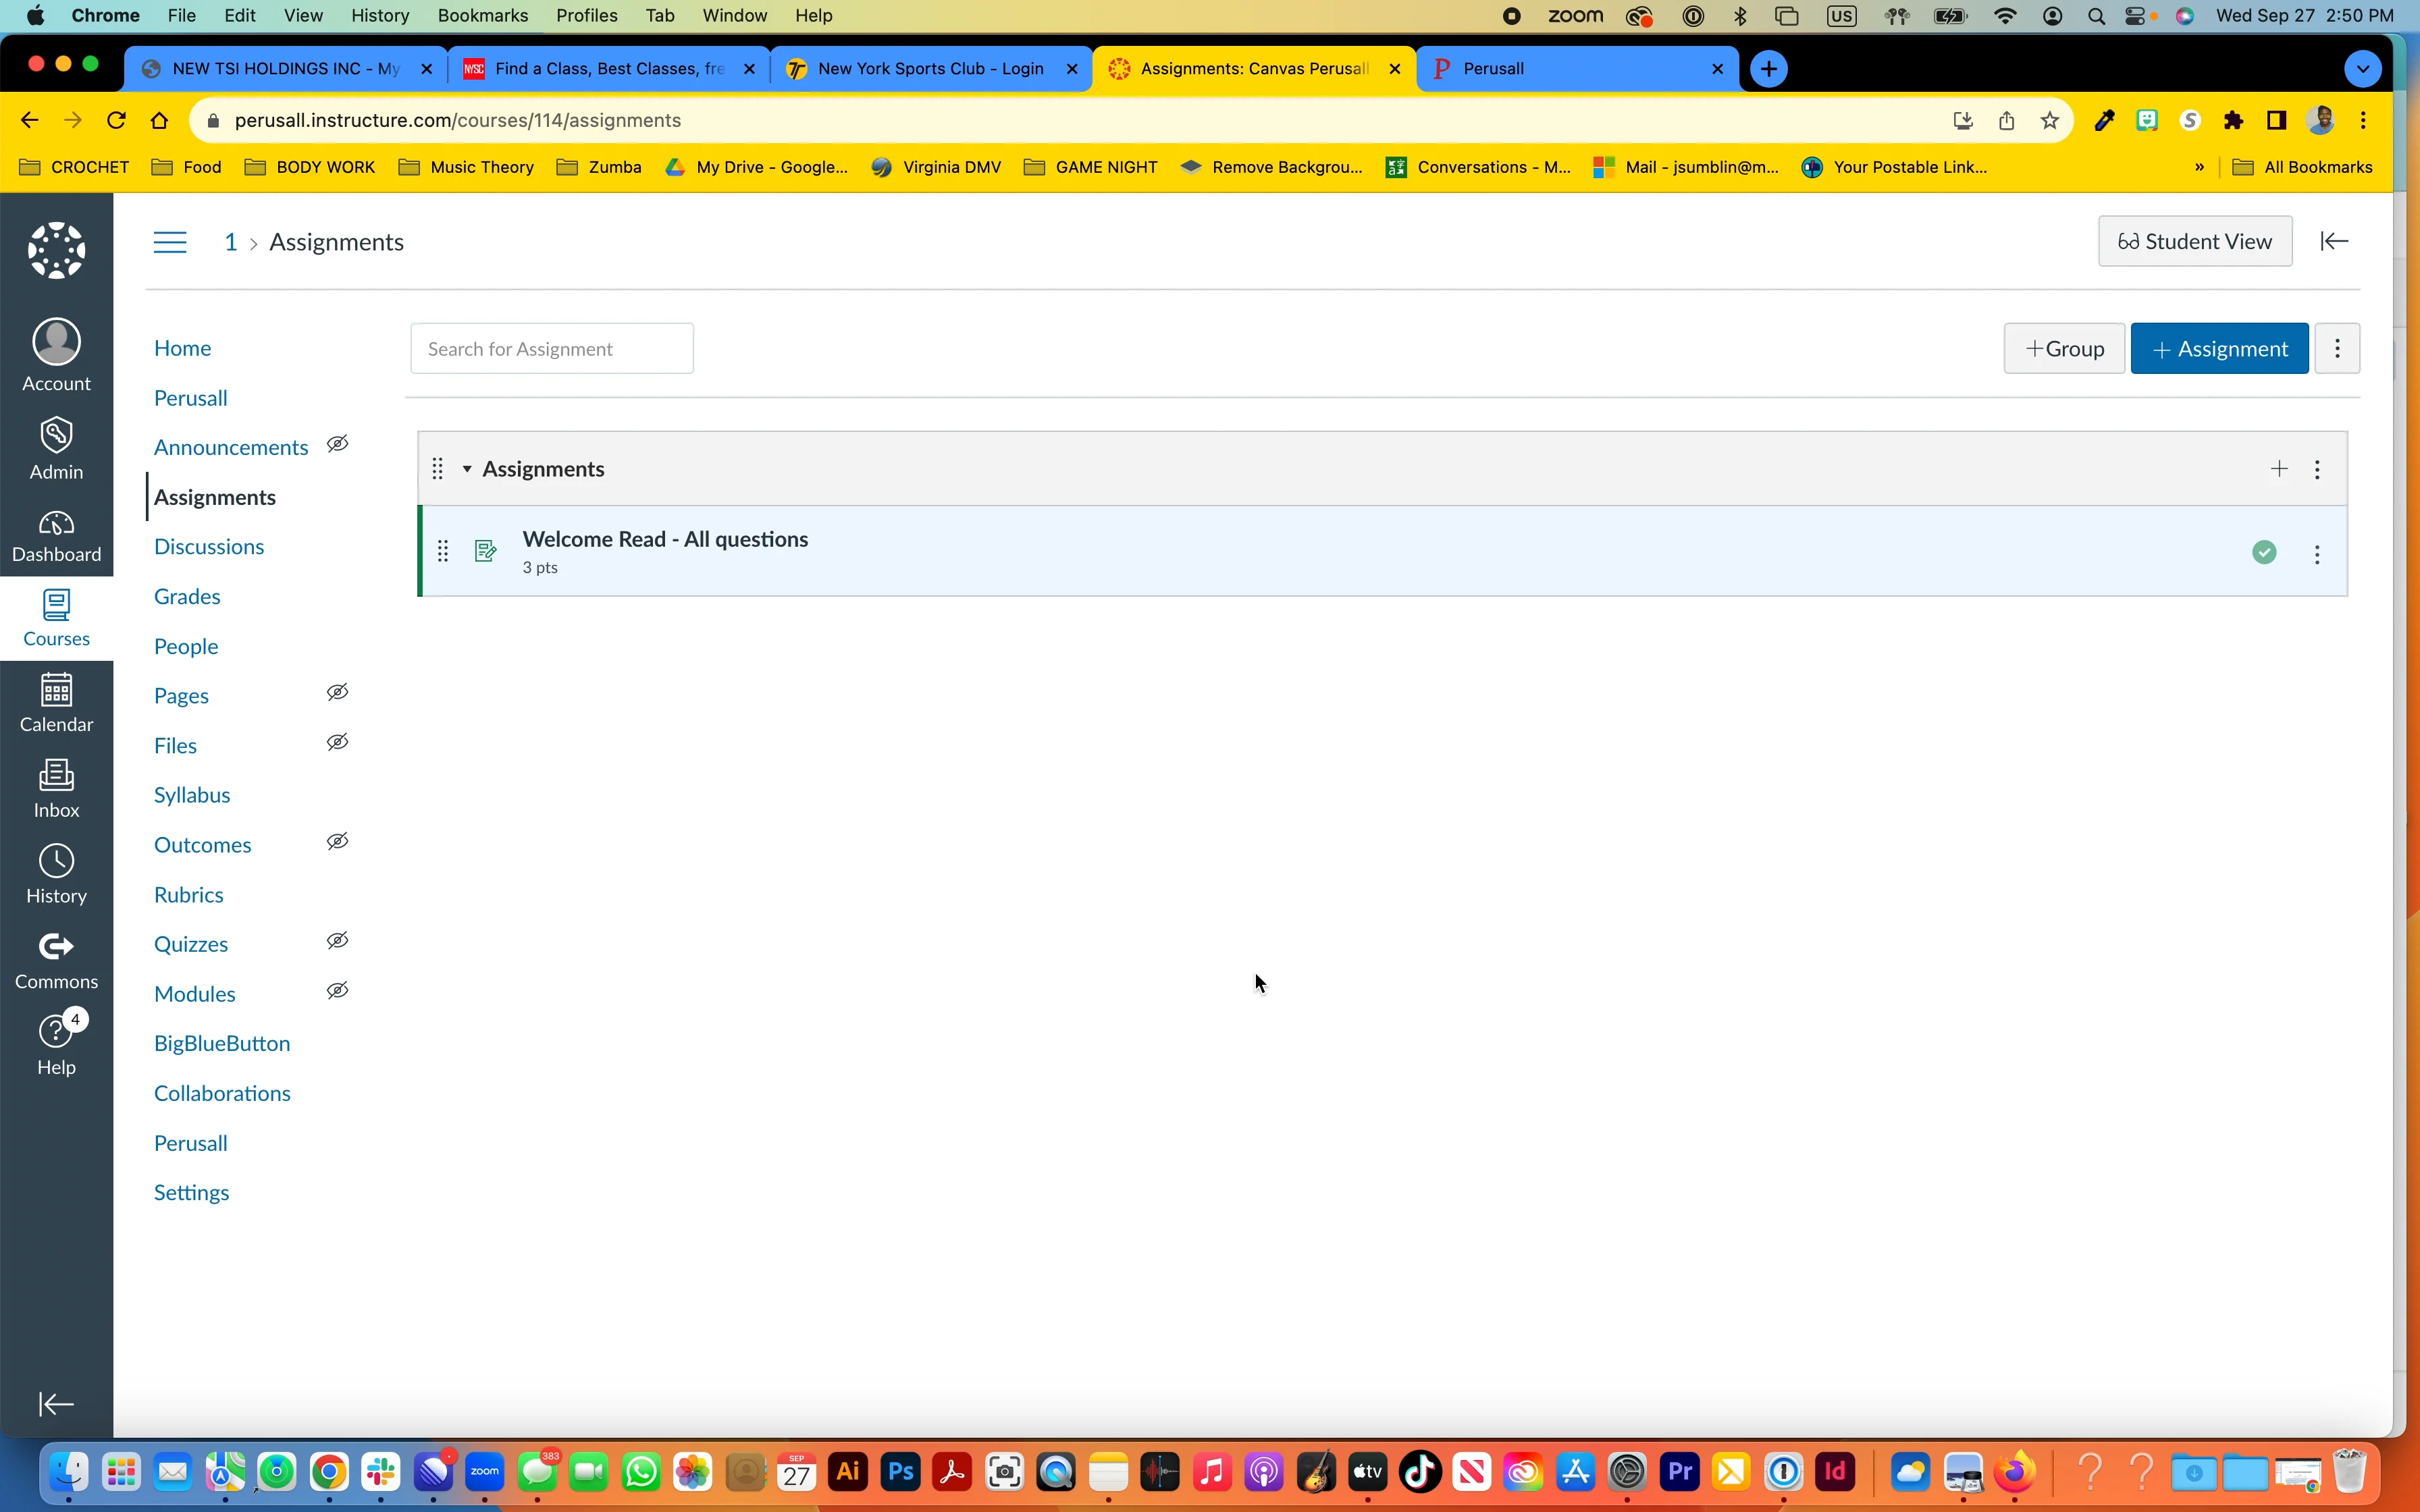Click the +Group button
Viewport: 2420px width, 1512px height.
click(x=2064, y=348)
